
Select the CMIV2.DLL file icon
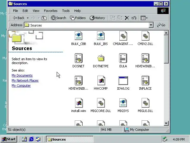tap(145, 36)
